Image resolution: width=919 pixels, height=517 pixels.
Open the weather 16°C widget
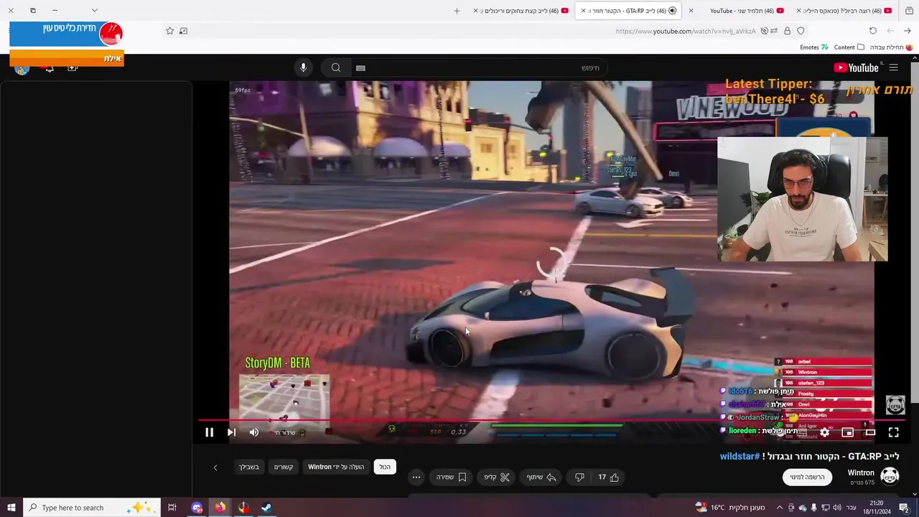(730, 508)
